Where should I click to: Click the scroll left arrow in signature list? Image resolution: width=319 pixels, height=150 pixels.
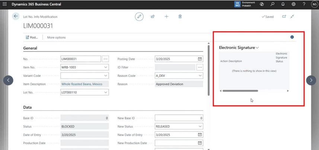click(220, 91)
